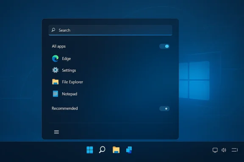Click the Task View icon on the taskbar
The image size is (244, 162).
pos(129,150)
